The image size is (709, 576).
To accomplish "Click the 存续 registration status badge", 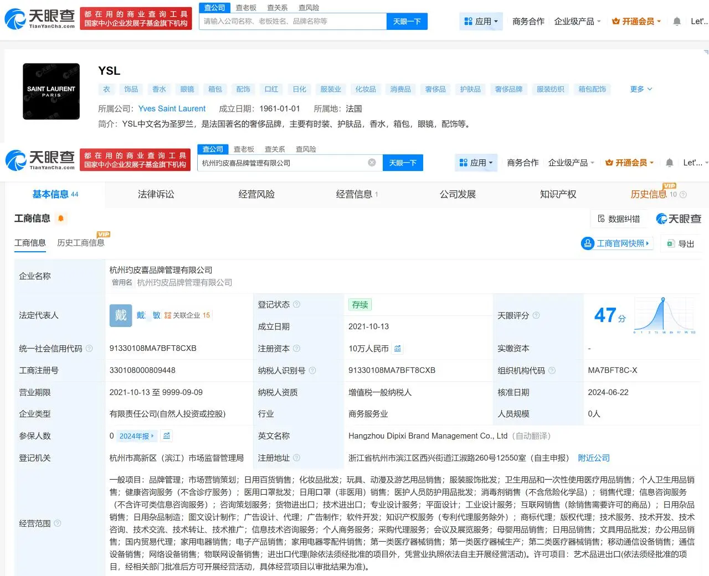I will [360, 305].
